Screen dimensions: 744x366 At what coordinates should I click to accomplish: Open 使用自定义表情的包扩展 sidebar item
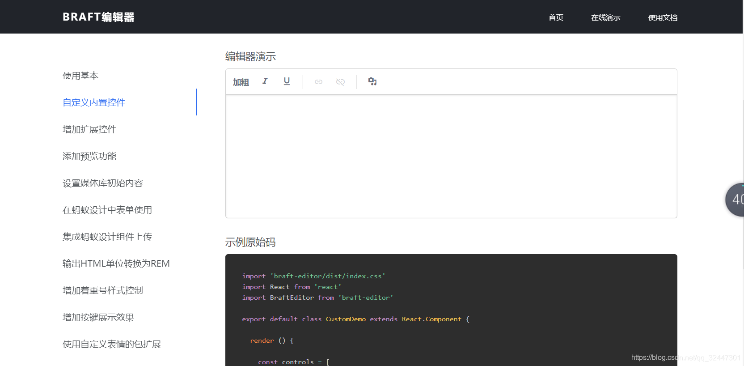coord(112,344)
